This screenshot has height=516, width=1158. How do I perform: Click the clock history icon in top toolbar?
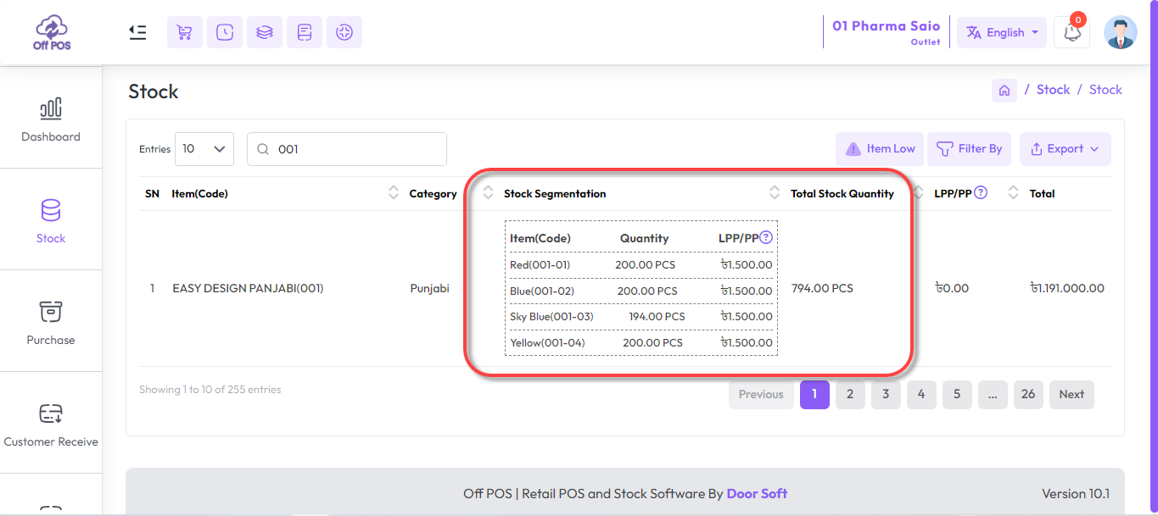(x=225, y=31)
